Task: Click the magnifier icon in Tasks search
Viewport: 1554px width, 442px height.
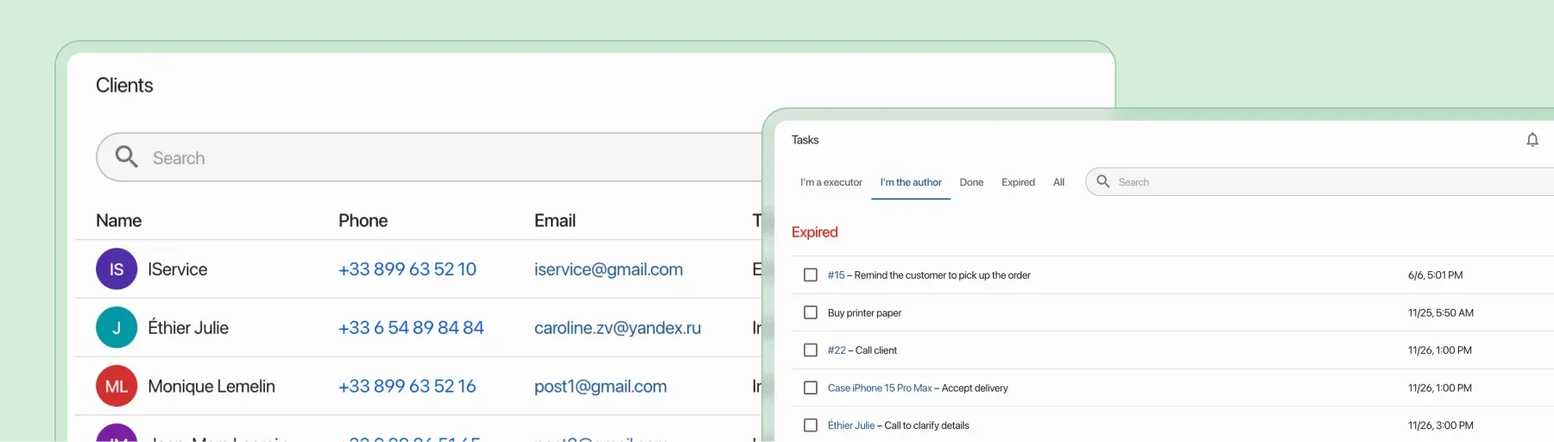Action: point(1102,181)
